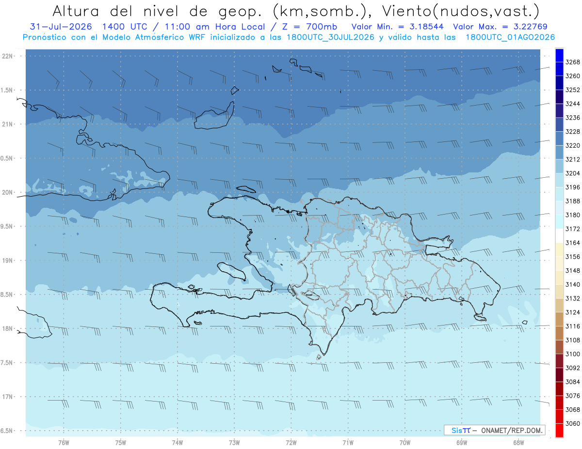The width and height of the screenshot is (582, 449).
Task: Click the 3140 legend value
Action: click(x=572, y=284)
